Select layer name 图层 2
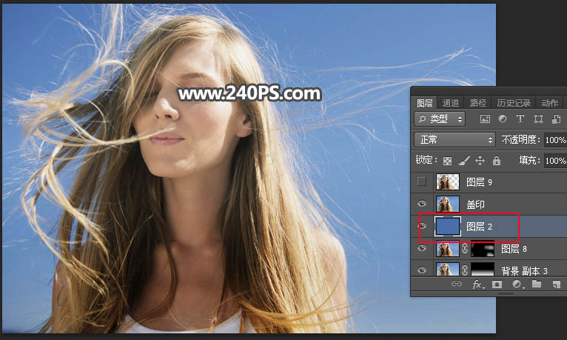Image resolution: width=567 pixels, height=340 pixels. pos(479,227)
